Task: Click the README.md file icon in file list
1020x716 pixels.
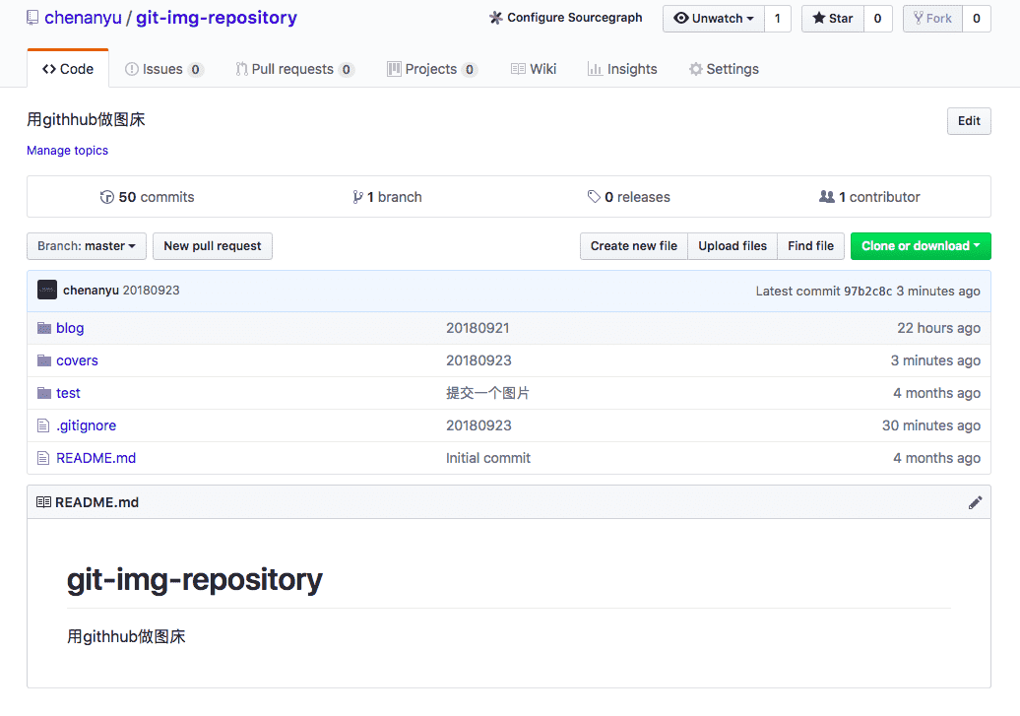Action: 43,458
